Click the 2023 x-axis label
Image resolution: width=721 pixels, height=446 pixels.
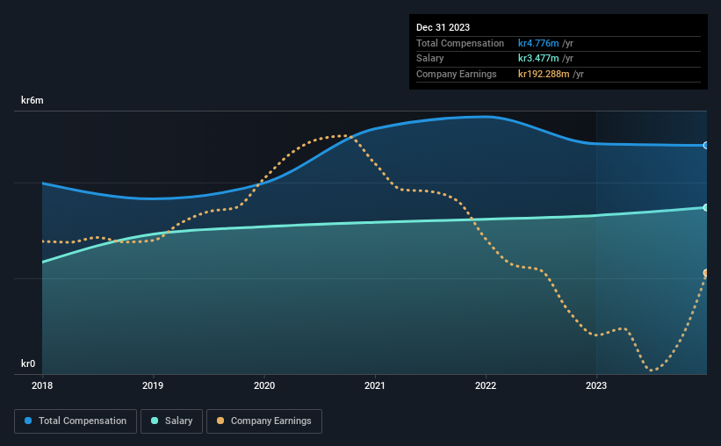click(596, 385)
